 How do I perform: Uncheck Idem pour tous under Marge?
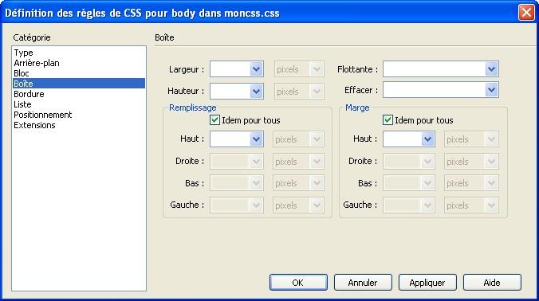(388, 120)
